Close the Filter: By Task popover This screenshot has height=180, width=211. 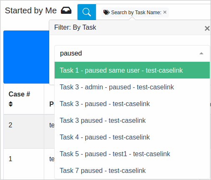click(207, 28)
